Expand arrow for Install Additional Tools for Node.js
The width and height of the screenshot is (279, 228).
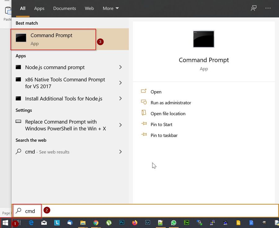click(x=121, y=98)
